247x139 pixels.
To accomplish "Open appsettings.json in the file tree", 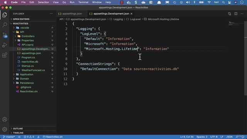I will pos(31,53).
